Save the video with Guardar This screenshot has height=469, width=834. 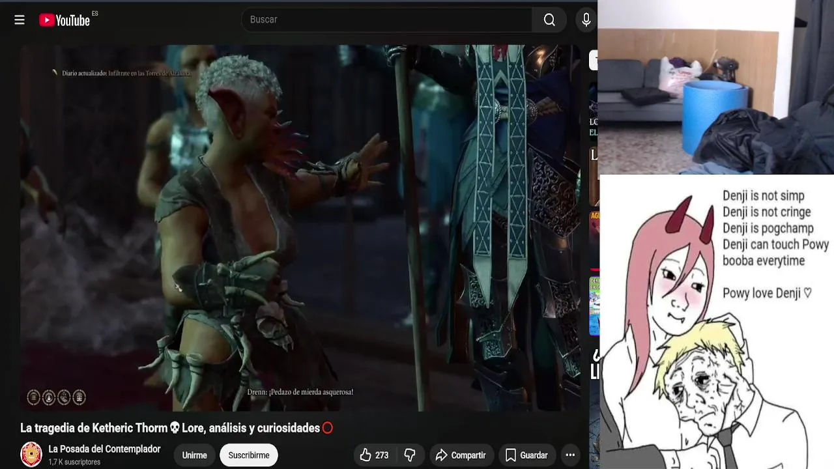(x=526, y=455)
